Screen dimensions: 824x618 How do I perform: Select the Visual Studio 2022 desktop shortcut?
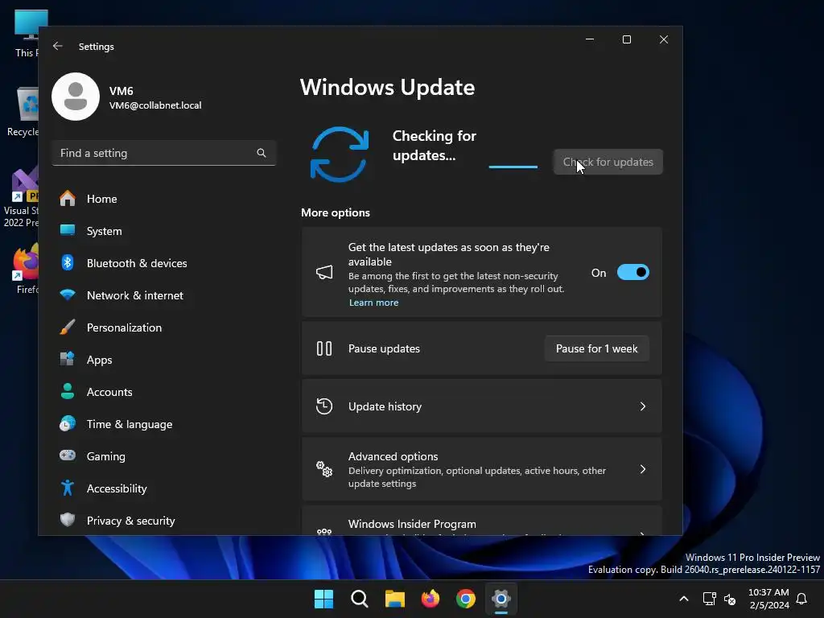click(21, 197)
